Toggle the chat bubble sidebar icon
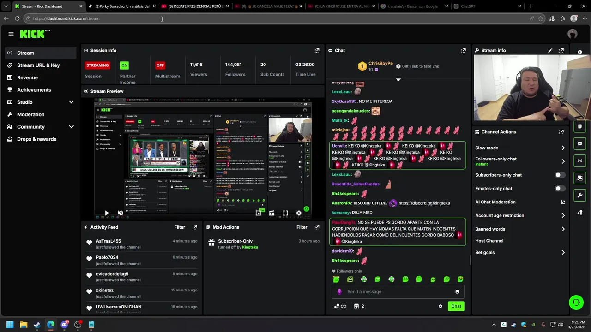This screenshot has width=591, height=332. [580, 143]
